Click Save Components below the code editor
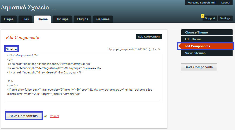 (24, 116)
